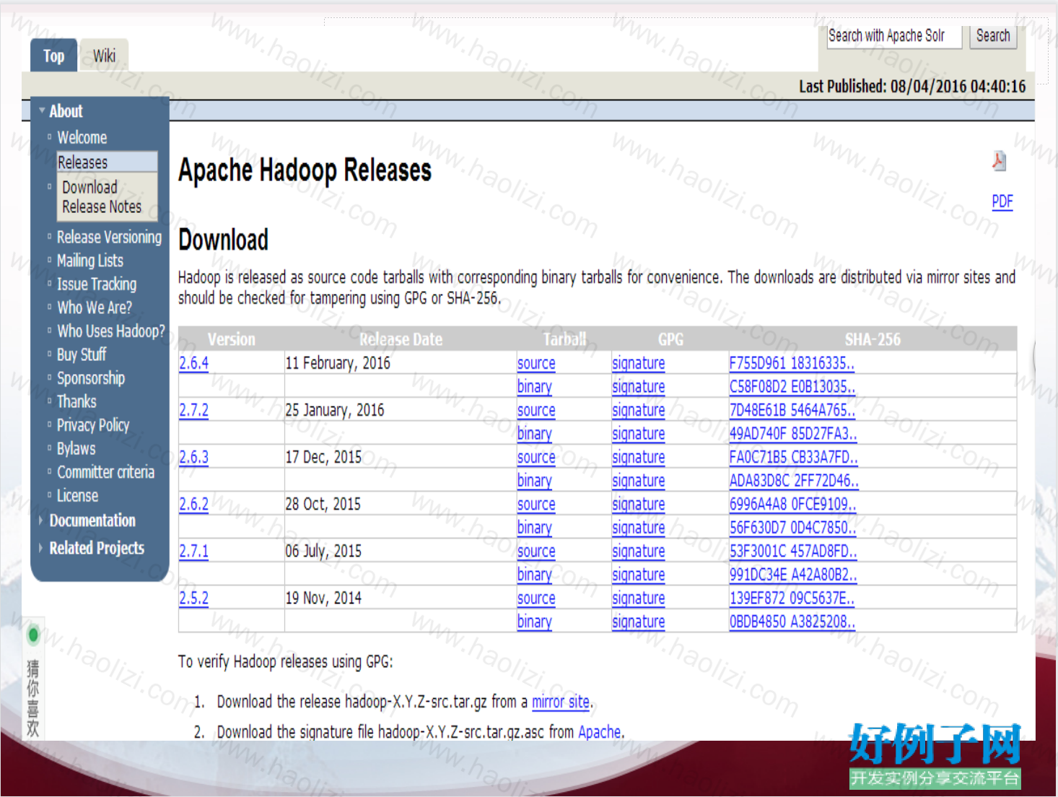The width and height of the screenshot is (1058, 797).
Task: Open the Welcome sidebar link
Action: pyautogui.click(x=82, y=137)
